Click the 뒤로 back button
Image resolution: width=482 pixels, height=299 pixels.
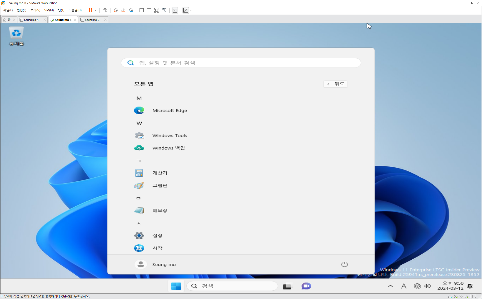335,84
